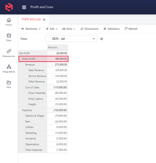Click the Amount column header
Viewport: 156px width, 163px height.
tap(57, 47)
